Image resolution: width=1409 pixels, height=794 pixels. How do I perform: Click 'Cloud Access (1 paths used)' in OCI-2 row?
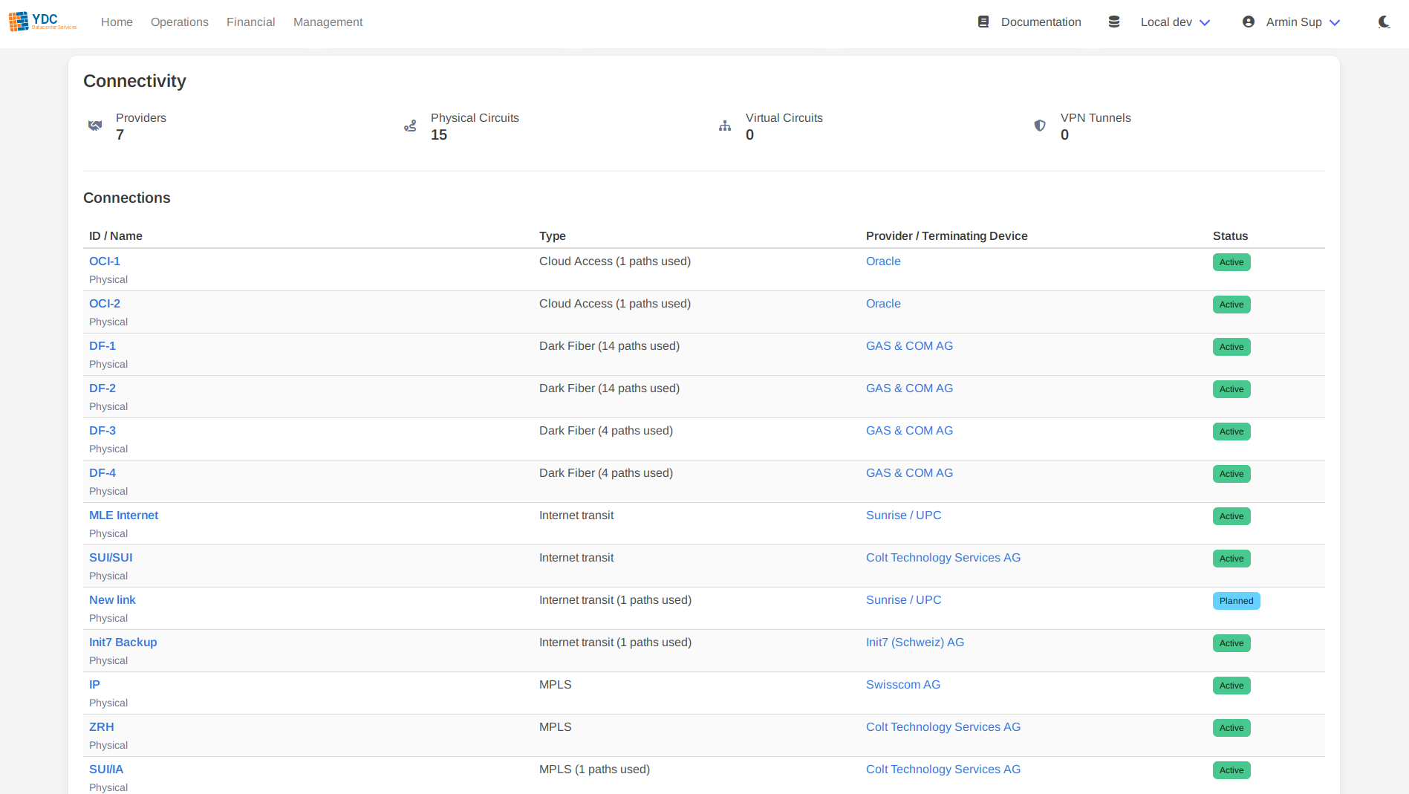coord(615,304)
